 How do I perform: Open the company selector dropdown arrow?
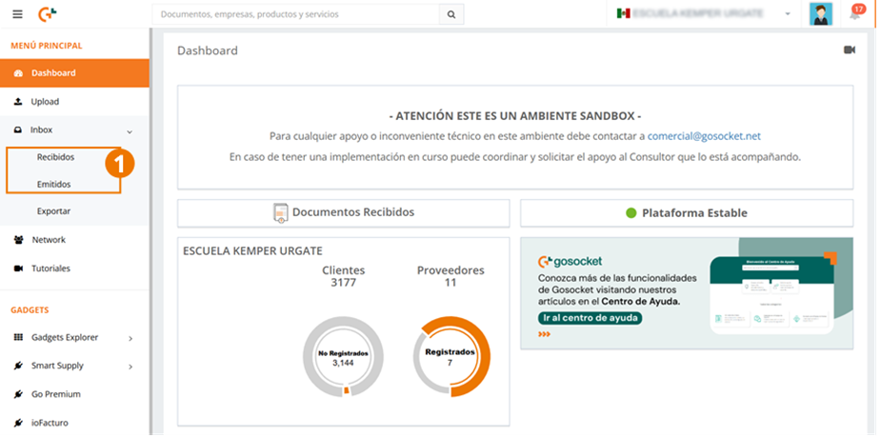point(787,14)
